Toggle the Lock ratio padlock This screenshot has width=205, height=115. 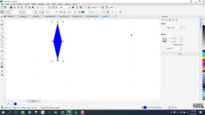point(43,12)
